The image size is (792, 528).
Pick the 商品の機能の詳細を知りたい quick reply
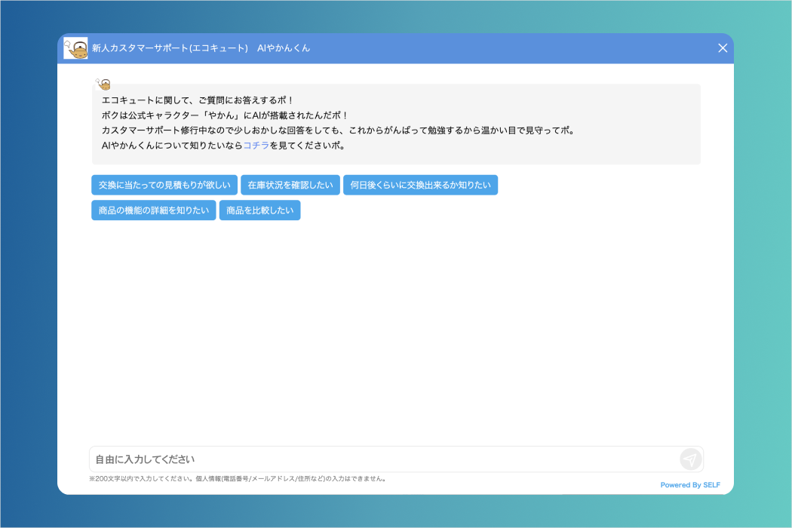point(154,210)
